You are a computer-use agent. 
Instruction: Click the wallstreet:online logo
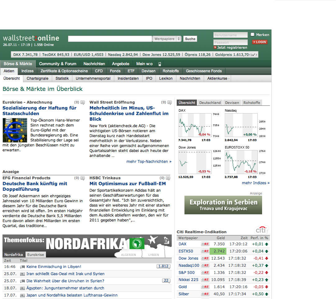pos(31,38)
